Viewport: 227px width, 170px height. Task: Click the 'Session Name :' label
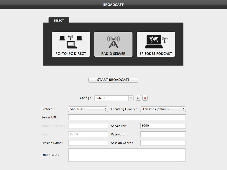[52, 143]
